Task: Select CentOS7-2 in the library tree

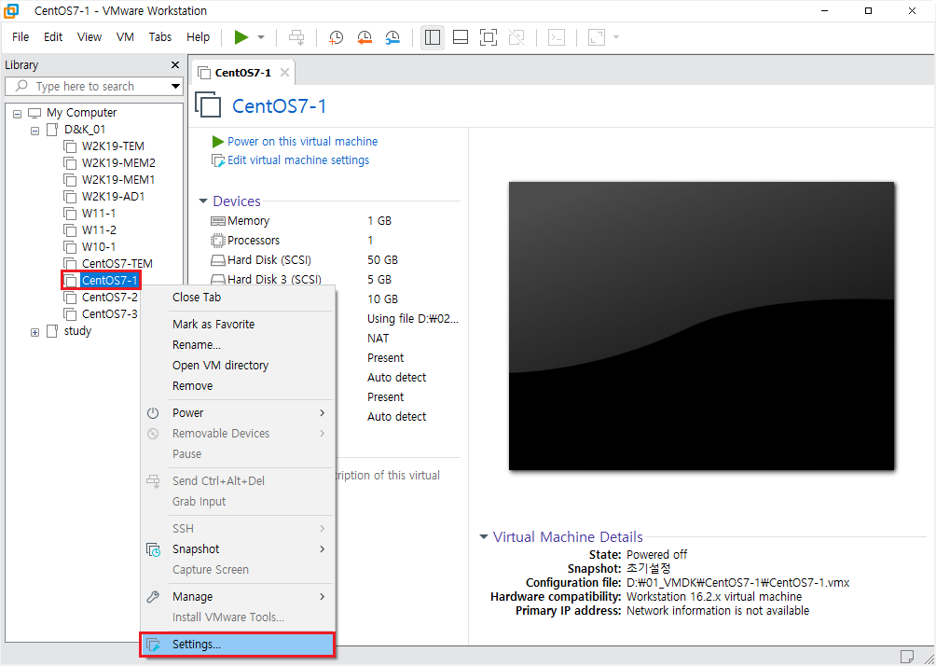Action: (x=109, y=297)
